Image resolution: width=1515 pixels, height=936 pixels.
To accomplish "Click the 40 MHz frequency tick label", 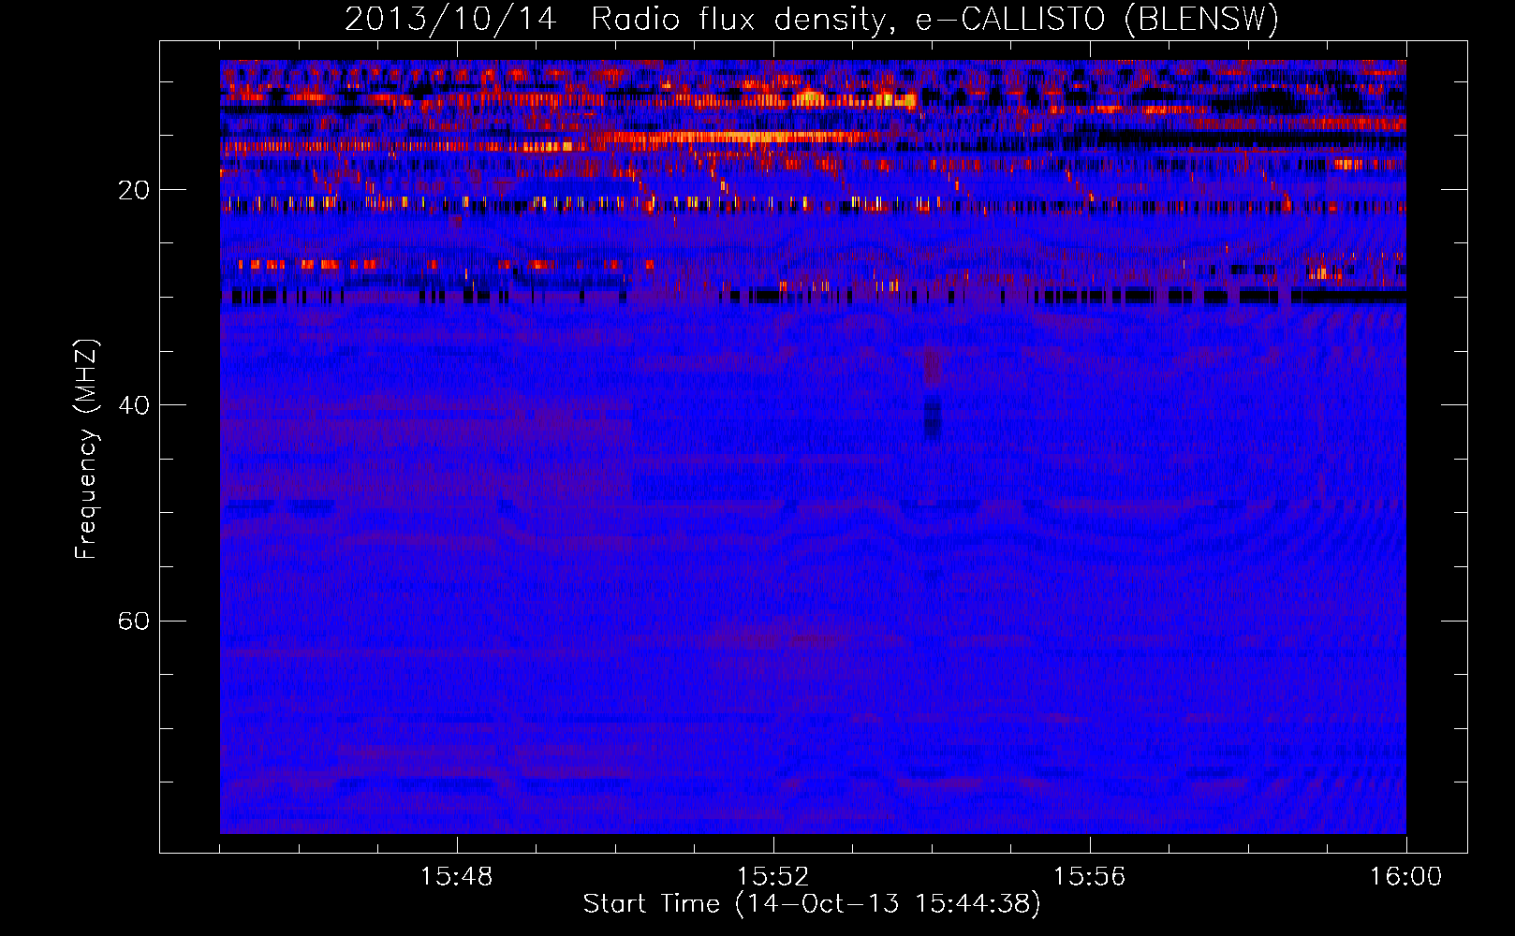I will pyautogui.click(x=134, y=405).
